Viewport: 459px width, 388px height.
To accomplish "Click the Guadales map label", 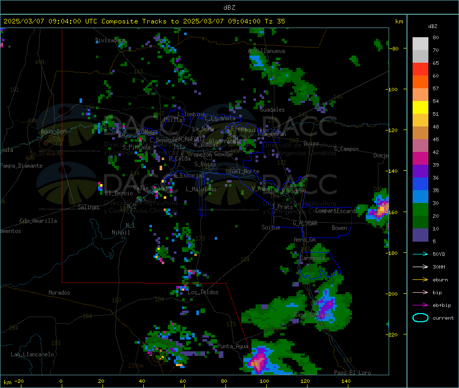I will [x=272, y=110].
